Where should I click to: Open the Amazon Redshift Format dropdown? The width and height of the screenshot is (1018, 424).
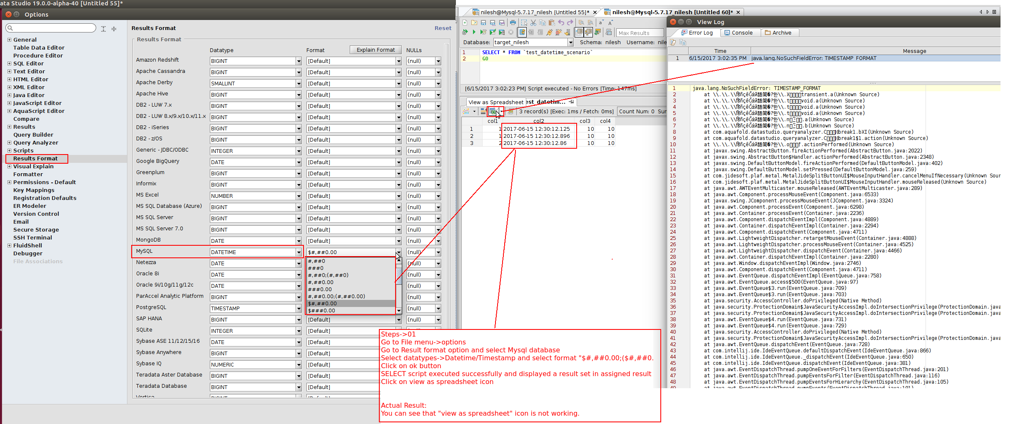(398, 61)
